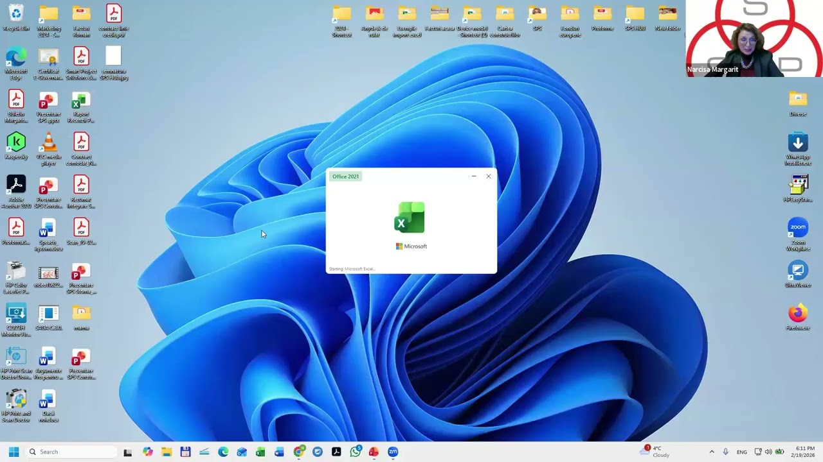The width and height of the screenshot is (823, 462).
Task: Open the Prezentare SPS.pptx file
Action: tap(48, 107)
